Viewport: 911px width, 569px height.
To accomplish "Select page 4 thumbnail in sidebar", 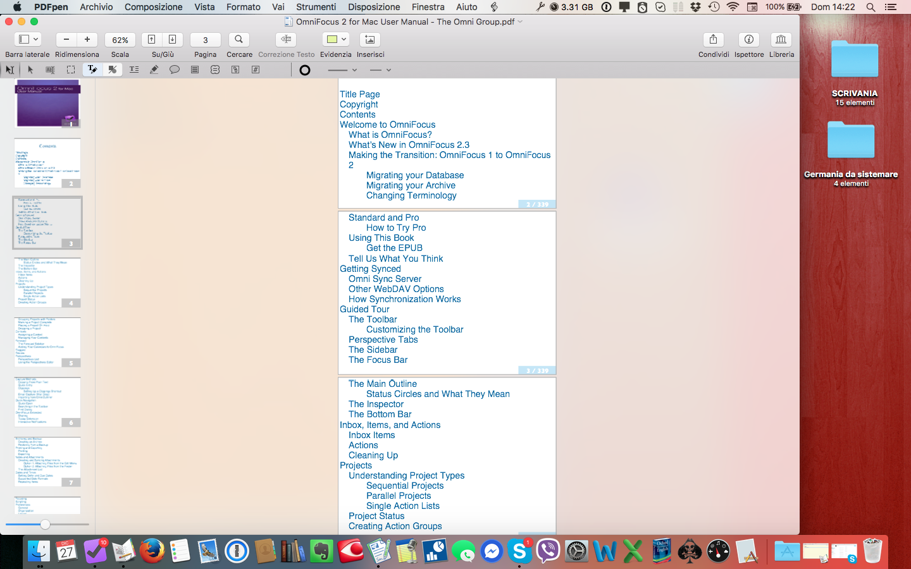I will click(x=47, y=283).
